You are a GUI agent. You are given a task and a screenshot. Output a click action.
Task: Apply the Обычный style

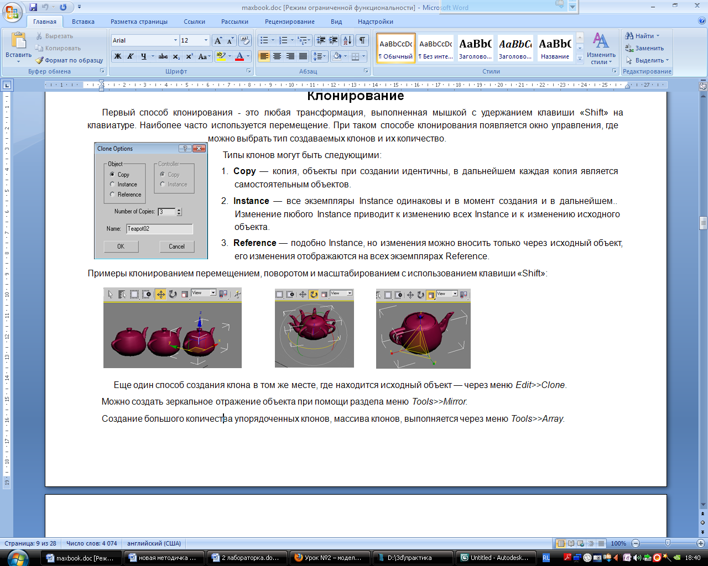396,49
